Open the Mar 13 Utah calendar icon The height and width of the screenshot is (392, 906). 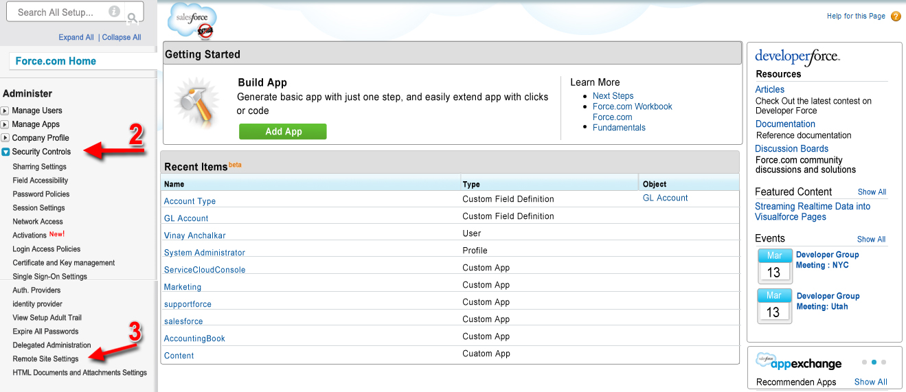coord(774,306)
